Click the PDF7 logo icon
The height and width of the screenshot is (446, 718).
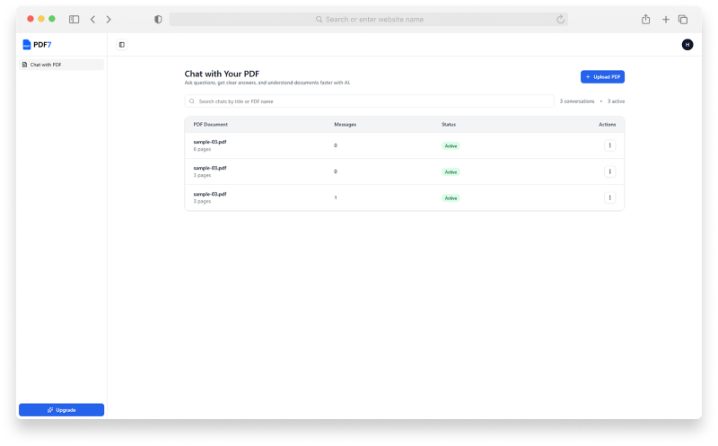[27, 44]
